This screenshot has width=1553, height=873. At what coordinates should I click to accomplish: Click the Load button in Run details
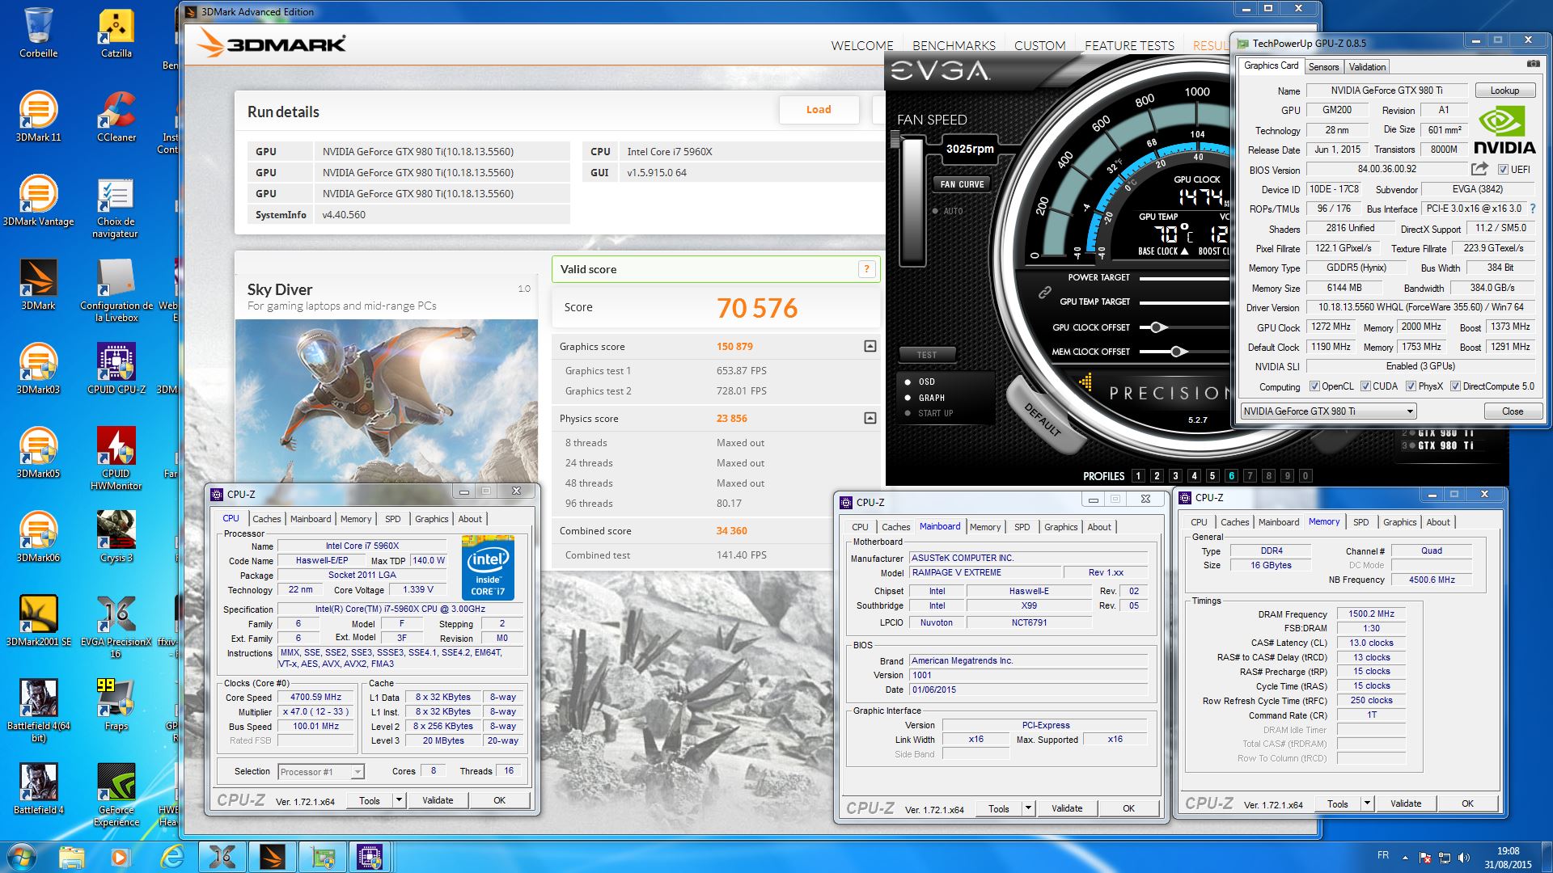point(819,110)
